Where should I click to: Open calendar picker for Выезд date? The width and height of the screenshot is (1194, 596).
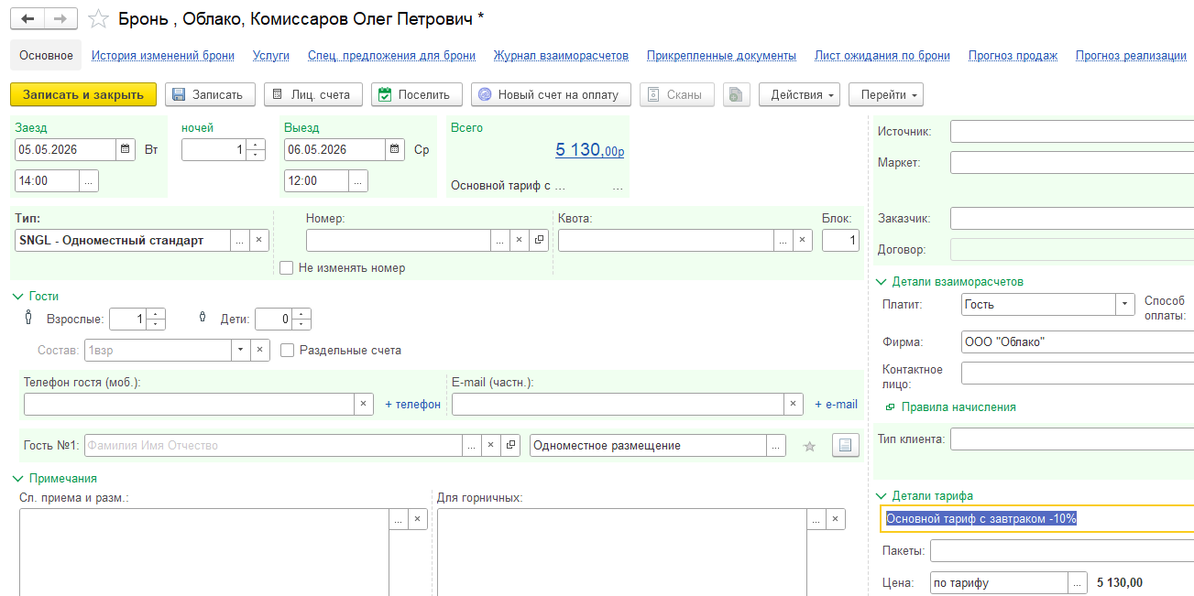[x=395, y=149]
